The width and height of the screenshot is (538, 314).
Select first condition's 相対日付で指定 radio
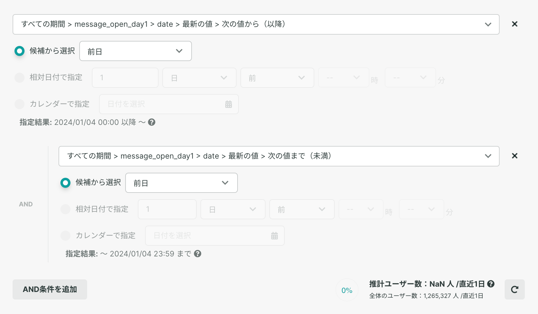pyautogui.click(x=20, y=77)
